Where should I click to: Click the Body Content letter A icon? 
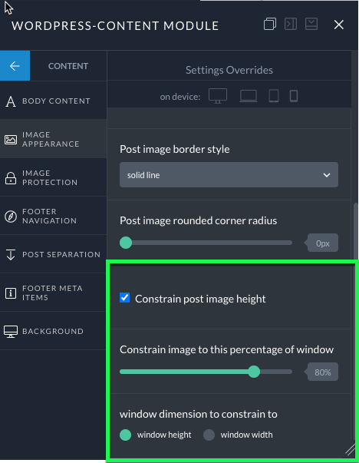coord(11,101)
